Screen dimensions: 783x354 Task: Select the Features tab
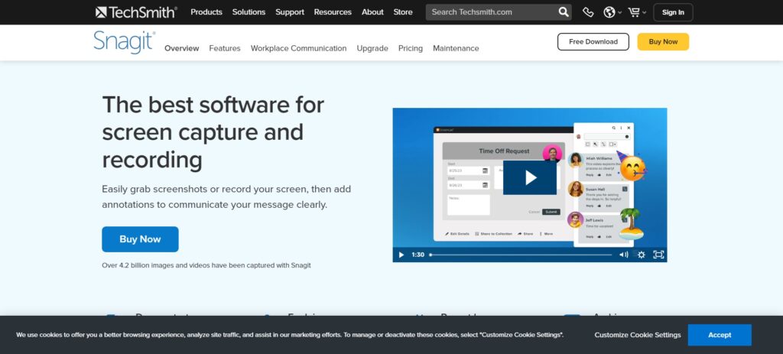(225, 48)
